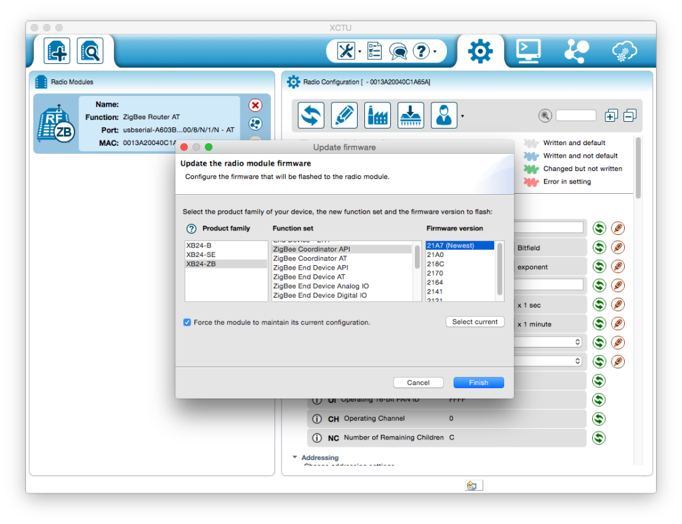
Task: Select XB24-B product family
Action: coord(199,245)
